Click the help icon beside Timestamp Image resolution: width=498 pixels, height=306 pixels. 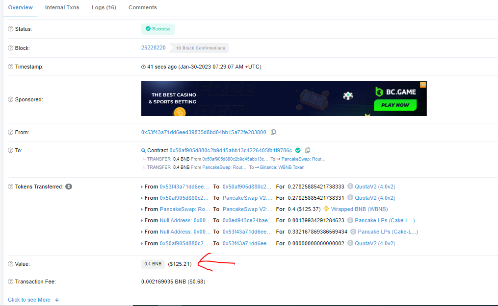click(x=10, y=67)
